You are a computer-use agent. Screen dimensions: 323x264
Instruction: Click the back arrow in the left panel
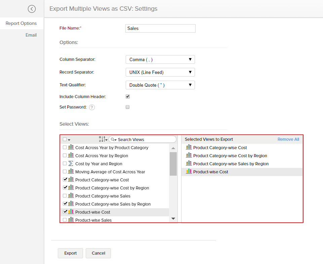(x=32, y=9)
